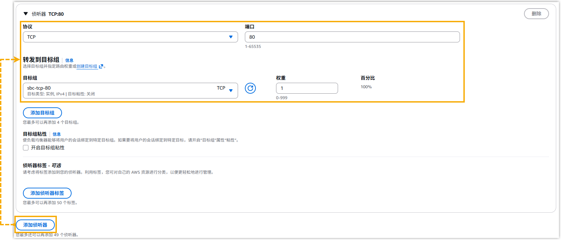Click the 添加侦听器标签 button
The image size is (561, 240).
(47, 193)
